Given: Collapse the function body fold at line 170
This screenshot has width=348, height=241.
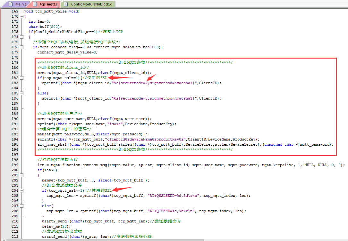Looking at the screenshot, I should pyautogui.click(x=21, y=16).
